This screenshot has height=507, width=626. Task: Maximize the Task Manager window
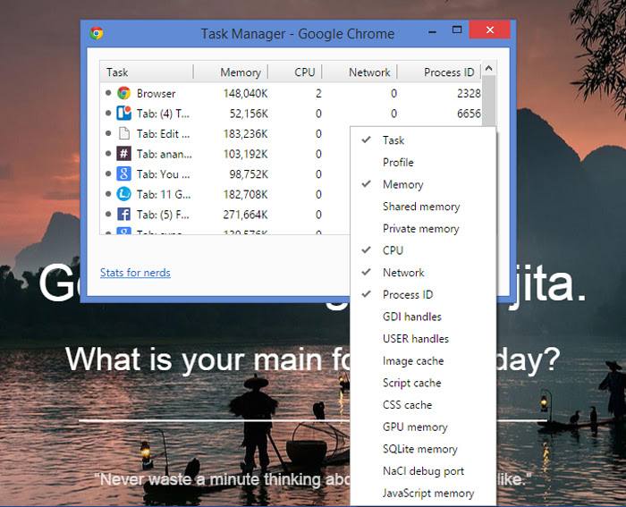pos(457,30)
